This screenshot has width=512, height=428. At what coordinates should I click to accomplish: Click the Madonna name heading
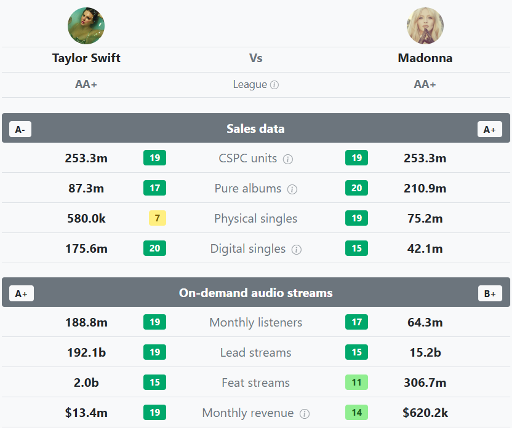pos(425,58)
